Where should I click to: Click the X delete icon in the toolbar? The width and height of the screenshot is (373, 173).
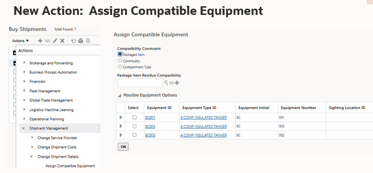[62, 41]
